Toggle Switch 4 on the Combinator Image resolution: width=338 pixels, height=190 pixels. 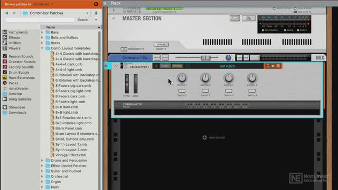point(252,91)
